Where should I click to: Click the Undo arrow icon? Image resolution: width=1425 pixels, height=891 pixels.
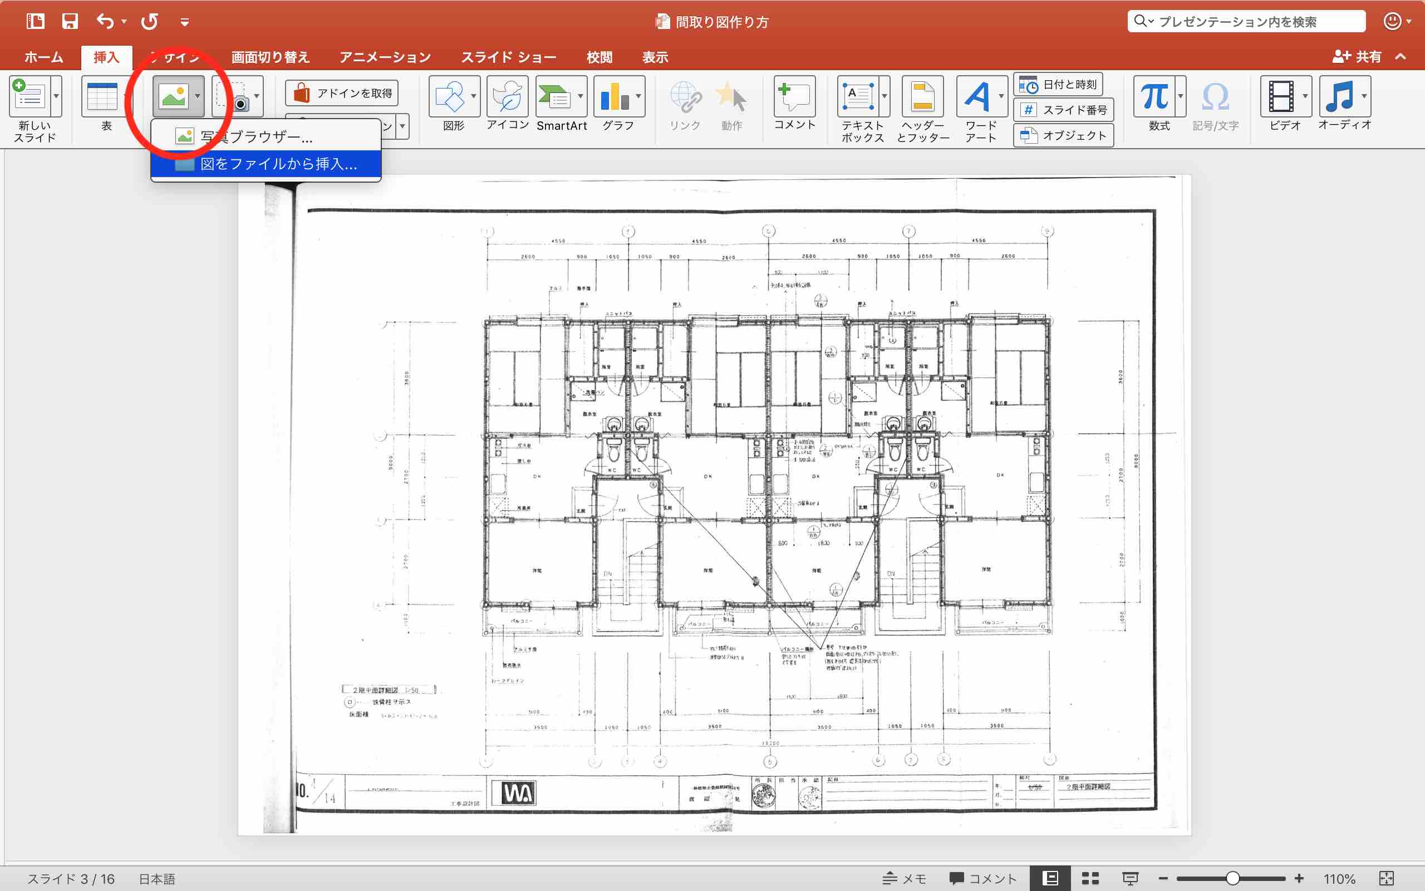tap(105, 22)
